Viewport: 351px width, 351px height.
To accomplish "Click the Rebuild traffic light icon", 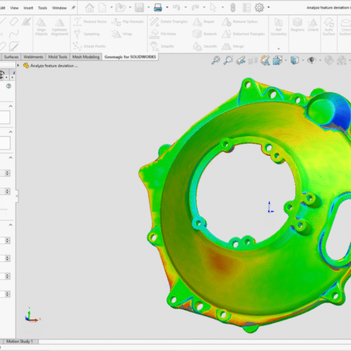I will click(232, 8).
